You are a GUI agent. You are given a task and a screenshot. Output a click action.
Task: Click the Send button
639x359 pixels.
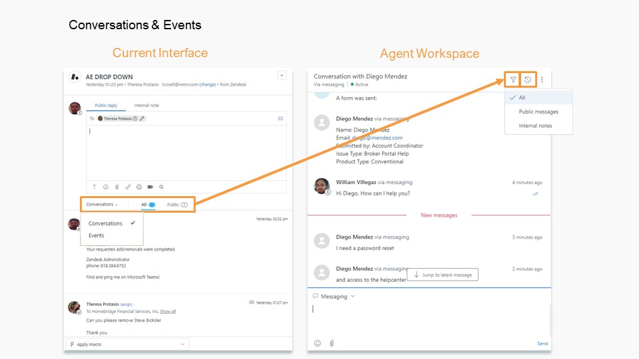[542, 344]
